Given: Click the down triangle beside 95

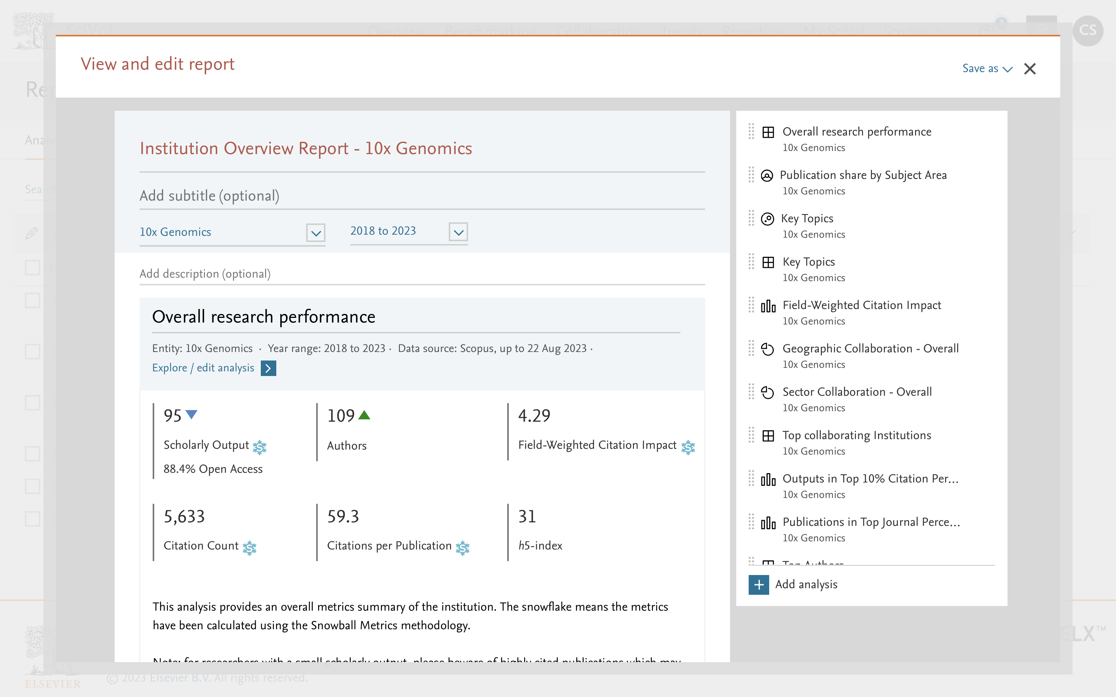Looking at the screenshot, I should click(x=191, y=414).
